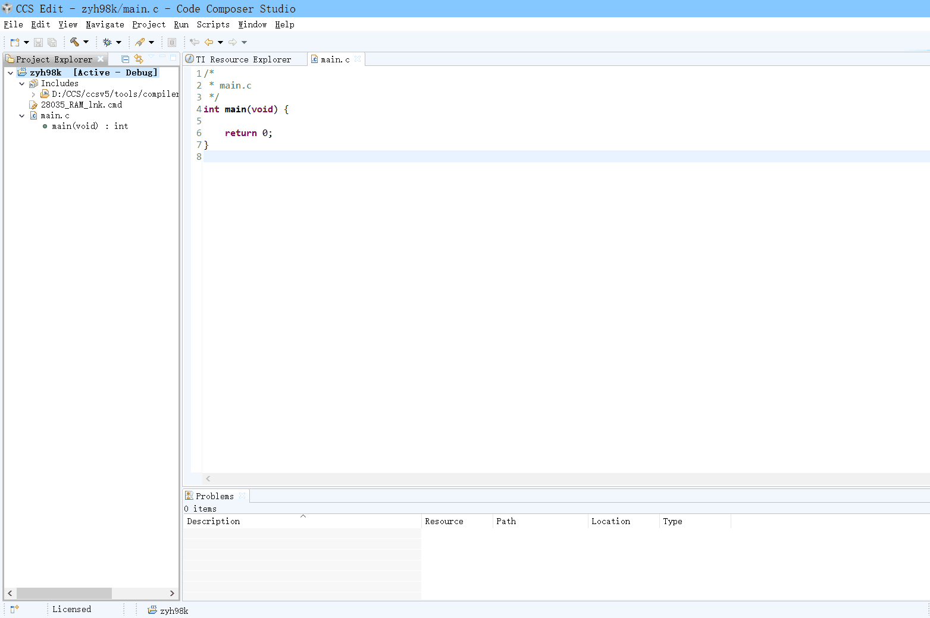Image resolution: width=930 pixels, height=618 pixels.
Task: Collapse the main.c tree node
Action: pyautogui.click(x=22, y=116)
